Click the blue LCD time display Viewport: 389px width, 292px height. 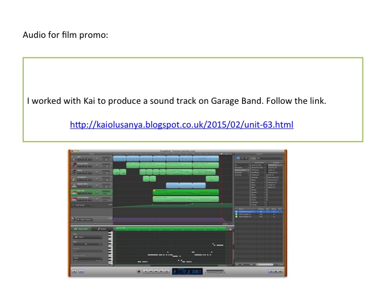pos(187,271)
